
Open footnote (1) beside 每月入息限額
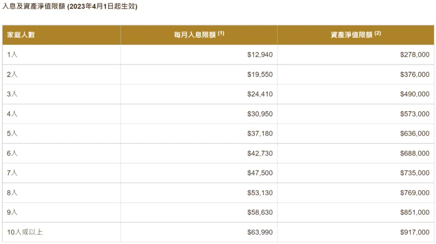click(x=221, y=33)
